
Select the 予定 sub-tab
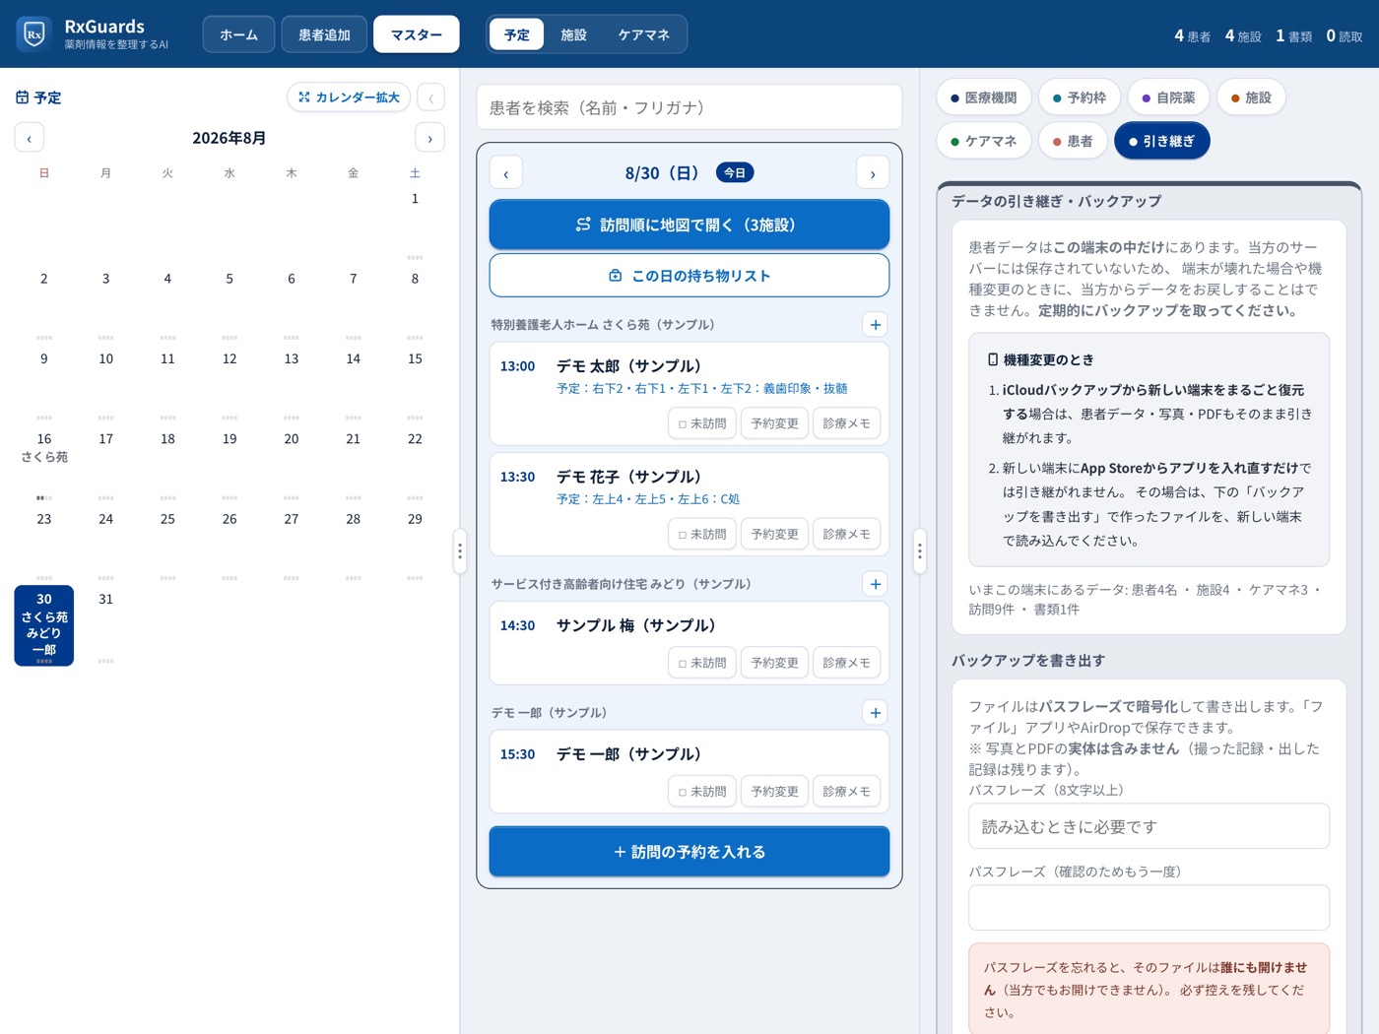517,34
